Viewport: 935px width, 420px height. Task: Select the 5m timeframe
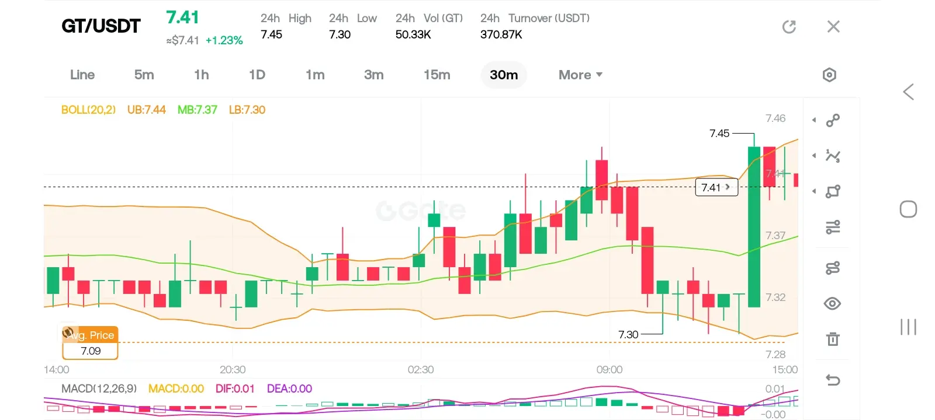144,75
